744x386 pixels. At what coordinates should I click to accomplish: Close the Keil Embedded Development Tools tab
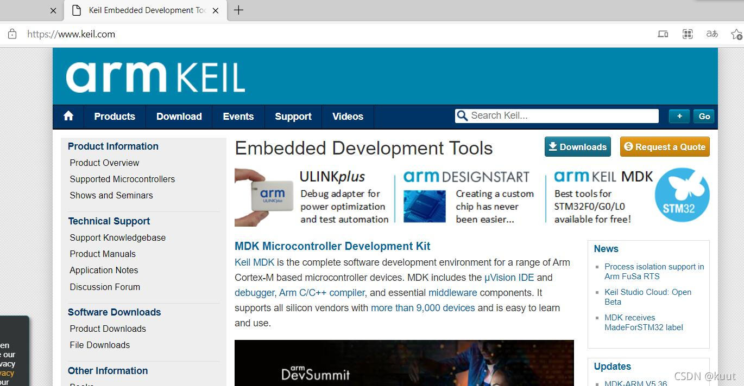coord(216,10)
